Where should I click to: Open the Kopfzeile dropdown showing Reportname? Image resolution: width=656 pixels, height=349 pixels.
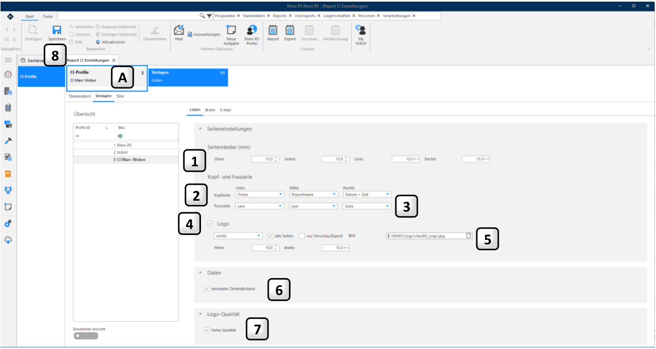click(x=314, y=194)
